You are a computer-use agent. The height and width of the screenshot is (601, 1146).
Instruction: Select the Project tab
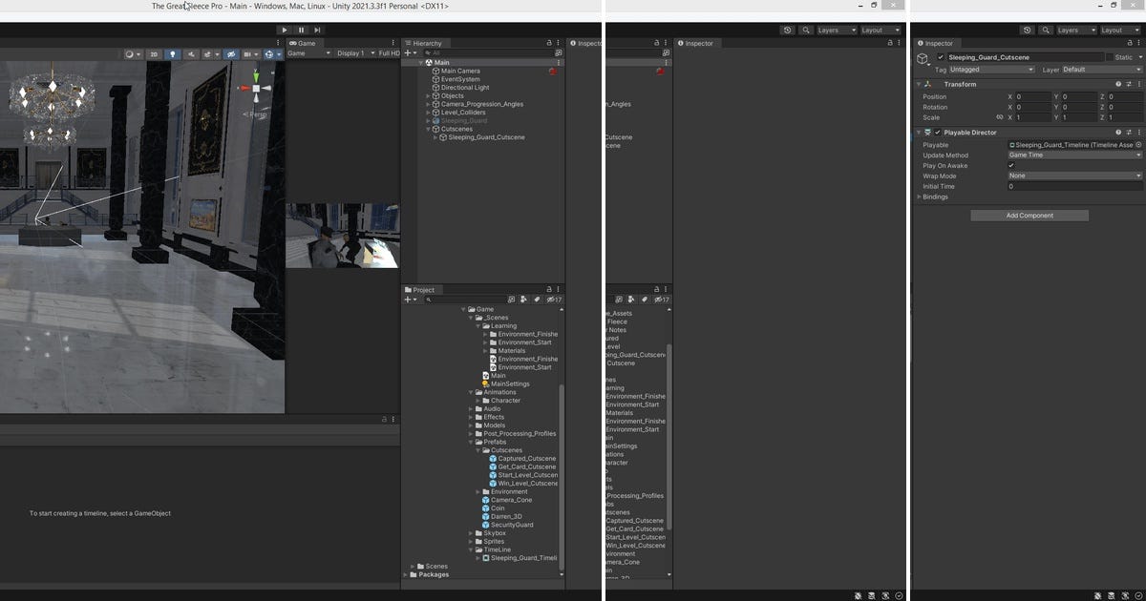tap(421, 289)
